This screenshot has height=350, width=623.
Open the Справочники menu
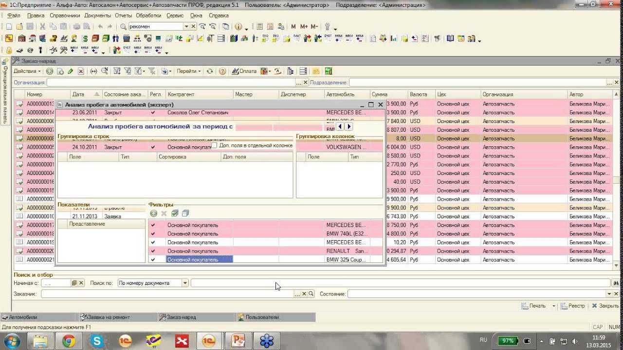tap(65, 16)
